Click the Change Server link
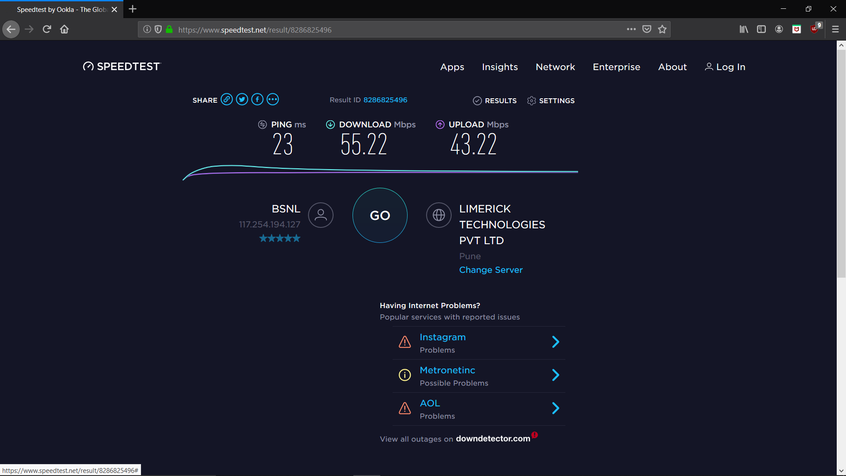 pyautogui.click(x=490, y=270)
